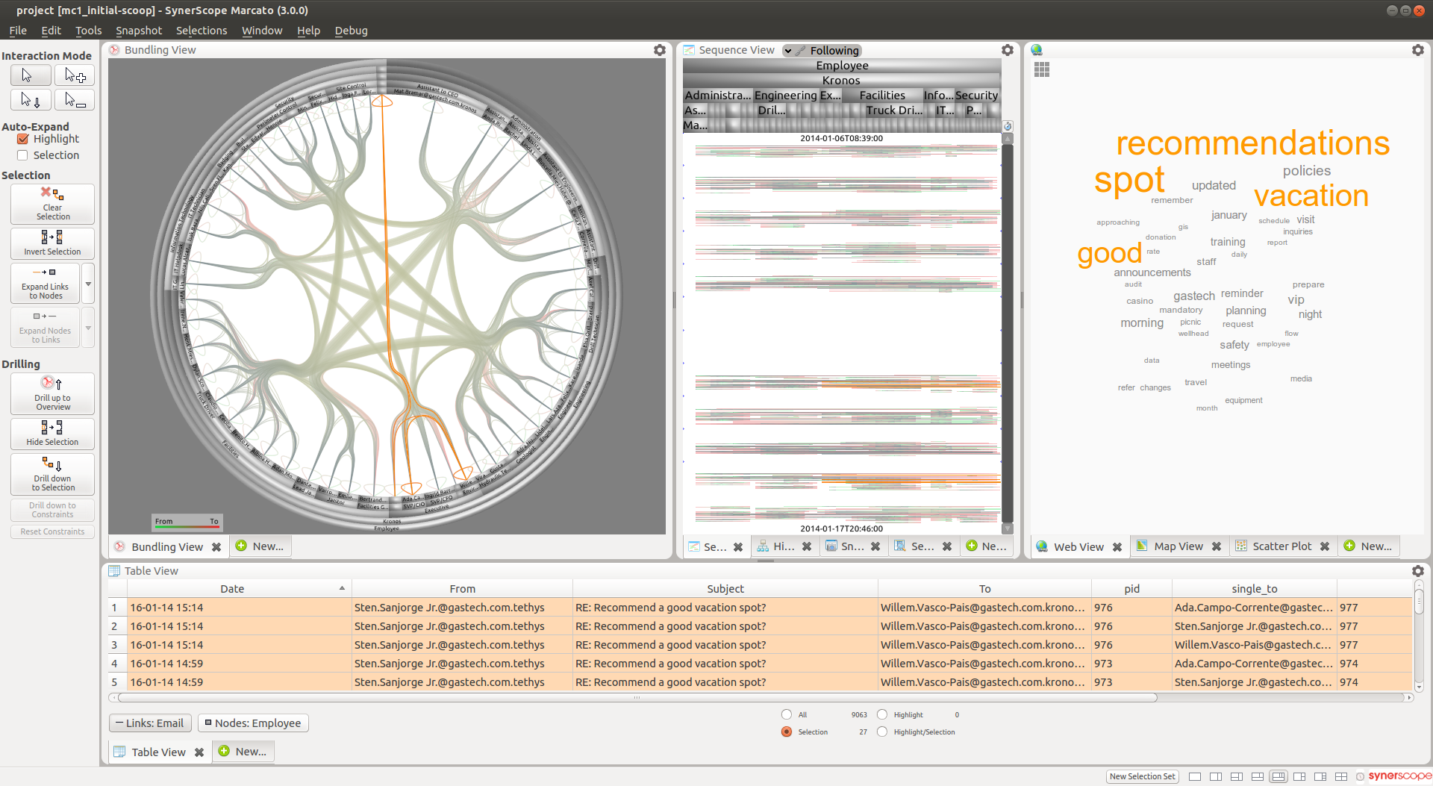Choose the four-quadrant grid layout icon
The height and width of the screenshot is (786, 1433).
(1341, 777)
